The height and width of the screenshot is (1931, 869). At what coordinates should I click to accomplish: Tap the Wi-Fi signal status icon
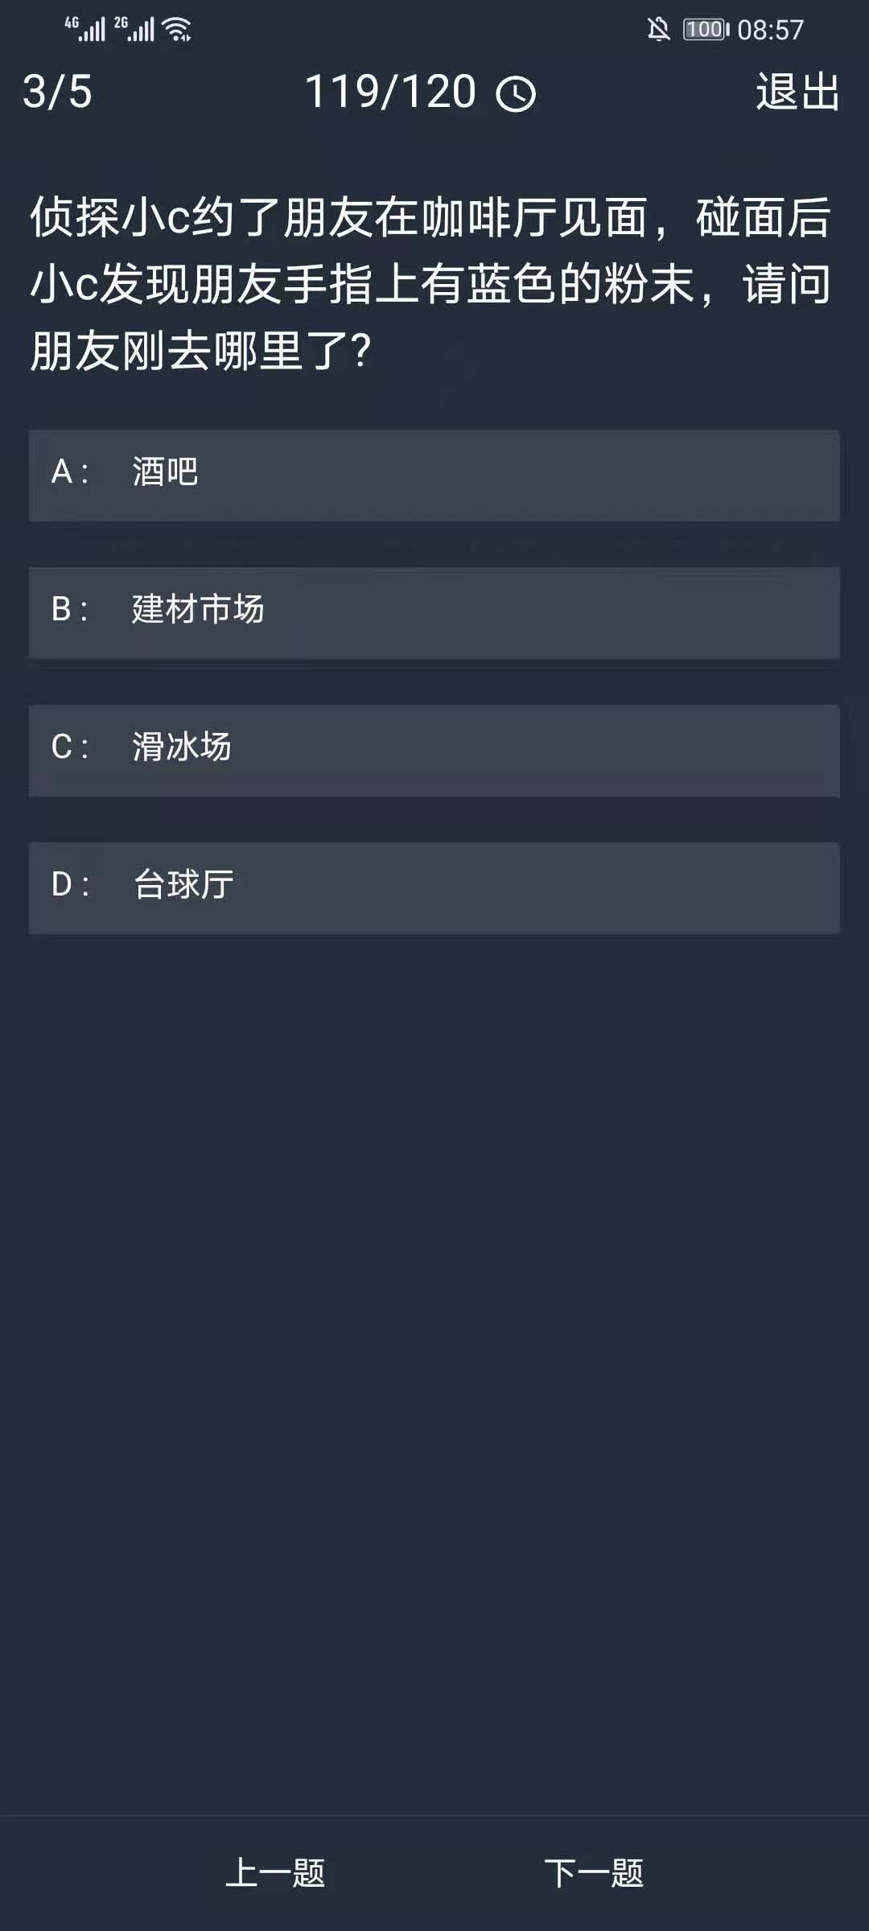pyautogui.click(x=177, y=30)
